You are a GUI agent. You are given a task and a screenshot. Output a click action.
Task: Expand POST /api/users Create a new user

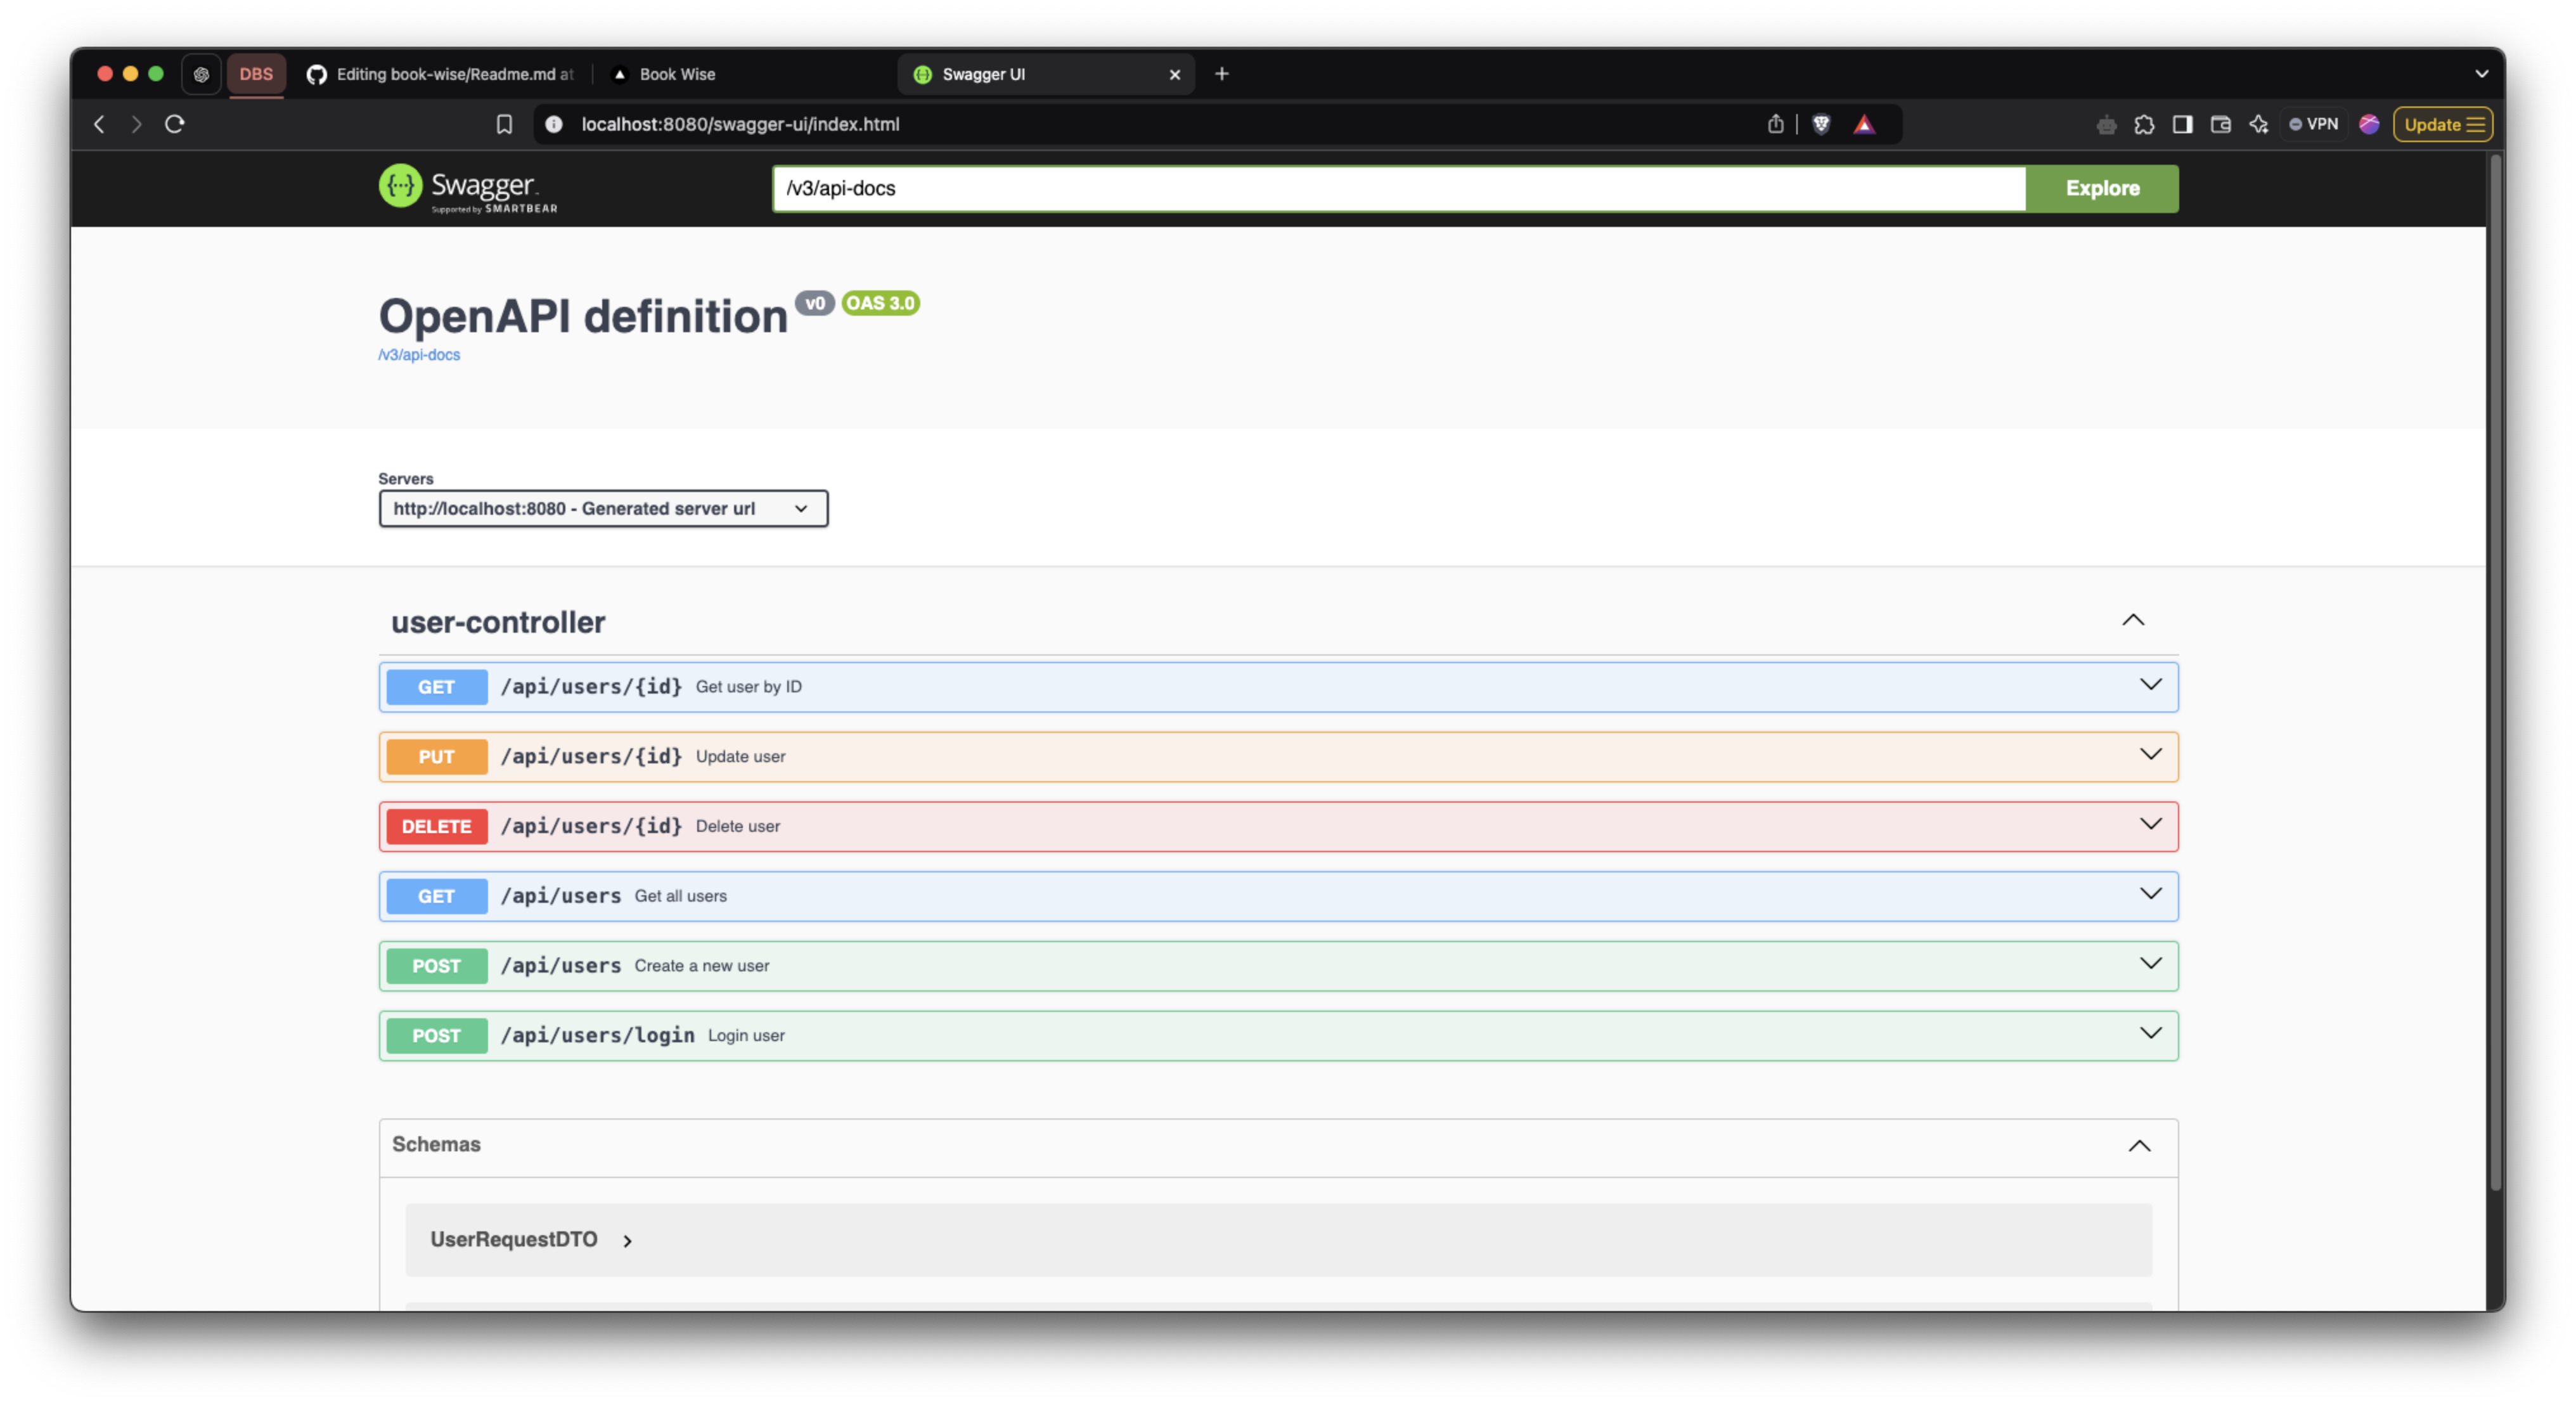1278,965
